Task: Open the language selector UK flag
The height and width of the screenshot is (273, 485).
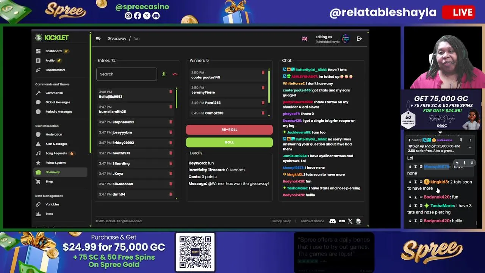Action: pos(304,39)
